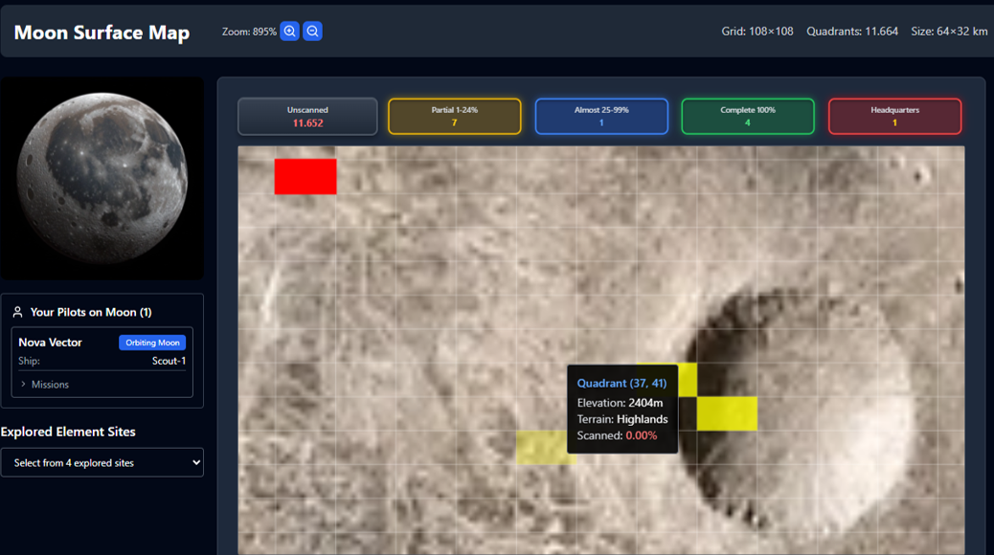This screenshot has width=994, height=555.
Task: Select bright yellow quadrant right of tooltip
Action: click(x=727, y=413)
